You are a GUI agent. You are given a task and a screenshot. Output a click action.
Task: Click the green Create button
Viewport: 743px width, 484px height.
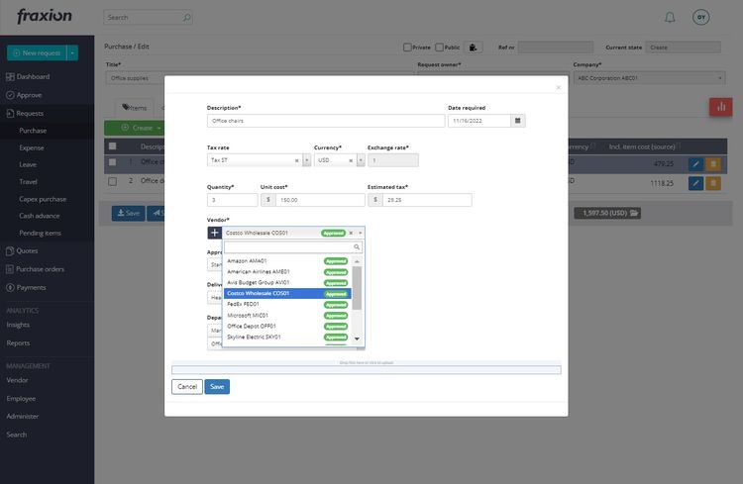click(x=137, y=128)
